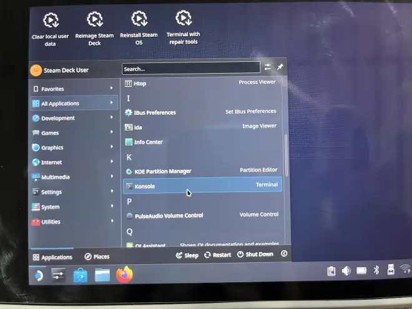Show more session options arrow
The width and height of the screenshot is (412, 309).
[x=284, y=253]
